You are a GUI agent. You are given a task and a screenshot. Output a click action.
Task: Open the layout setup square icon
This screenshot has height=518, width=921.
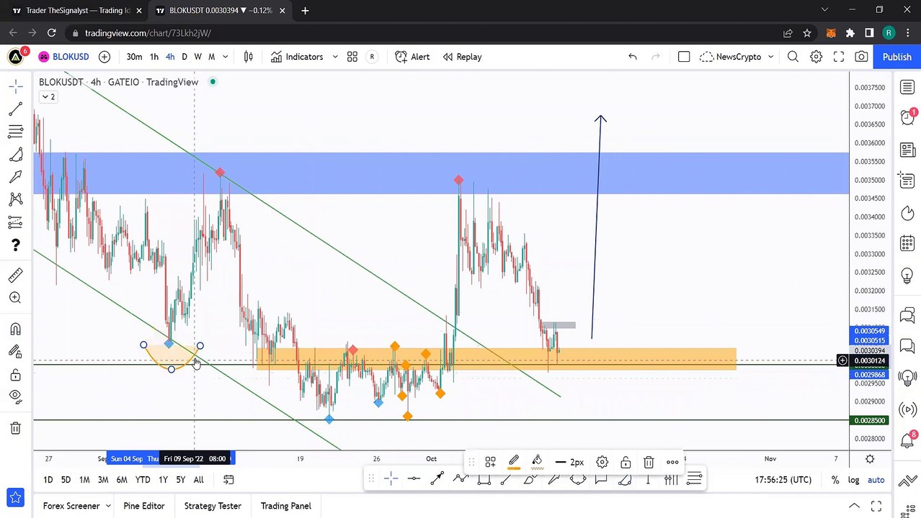coord(684,57)
